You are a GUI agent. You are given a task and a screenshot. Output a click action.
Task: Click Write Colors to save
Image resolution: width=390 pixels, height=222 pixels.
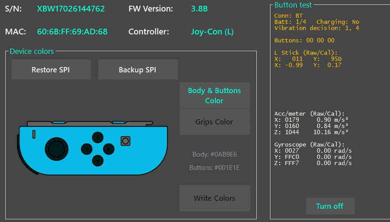(215, 198)
